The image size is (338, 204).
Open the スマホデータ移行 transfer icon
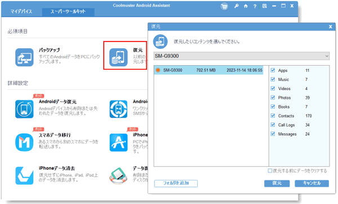click(x=24, y=142)
